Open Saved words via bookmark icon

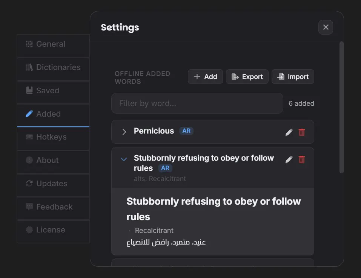pyautogui.click(x=29, y=90)
